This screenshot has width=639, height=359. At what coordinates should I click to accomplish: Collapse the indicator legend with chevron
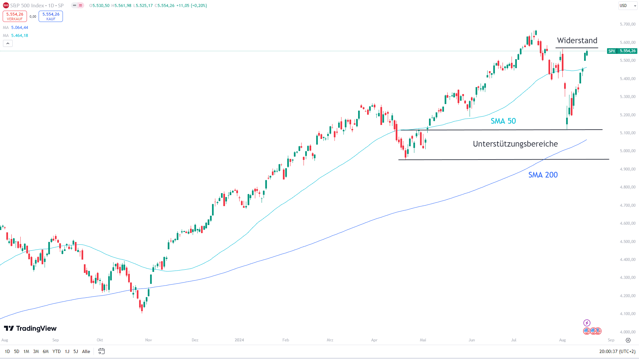click(x=8, y=43)
